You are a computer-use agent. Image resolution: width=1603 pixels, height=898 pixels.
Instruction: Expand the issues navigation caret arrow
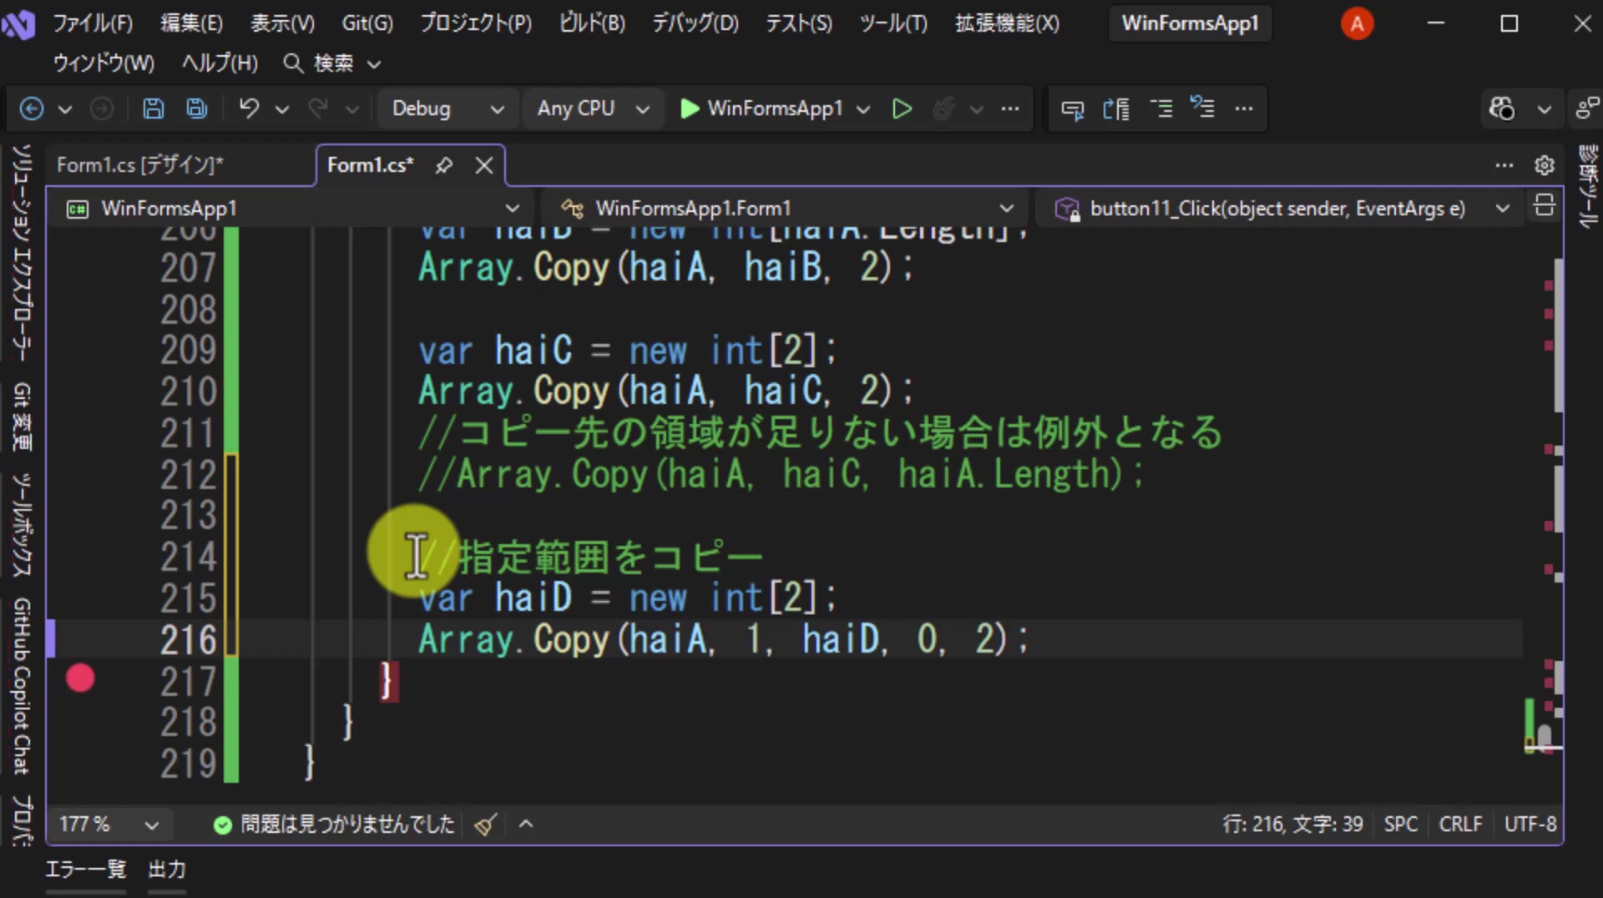tap(526, 825)
